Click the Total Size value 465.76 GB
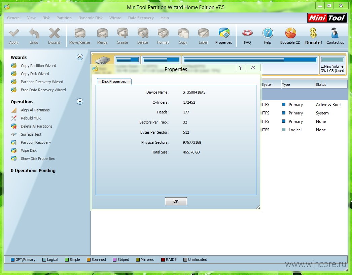 pyautogui.click(x=191, y=152)
